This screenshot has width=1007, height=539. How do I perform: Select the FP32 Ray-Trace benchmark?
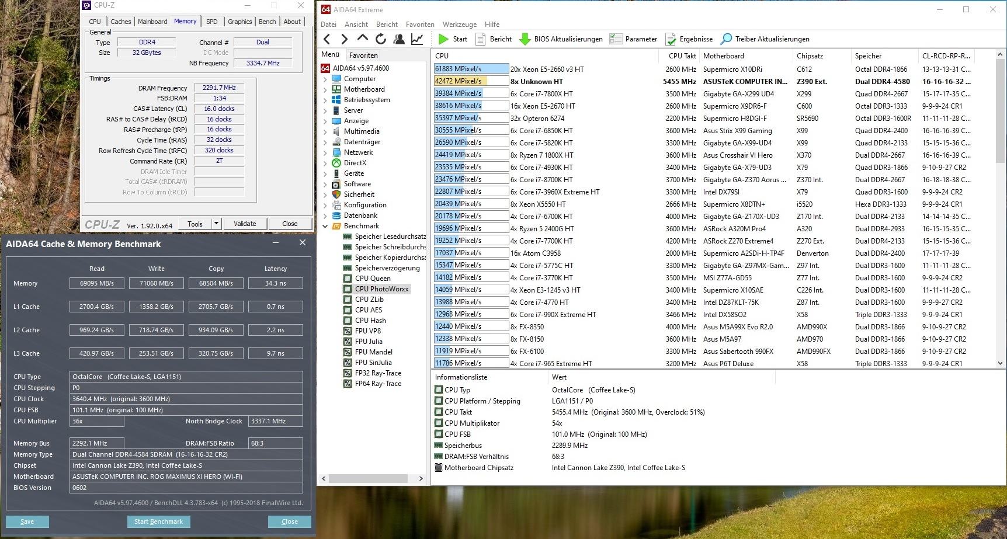pos(378,373)
